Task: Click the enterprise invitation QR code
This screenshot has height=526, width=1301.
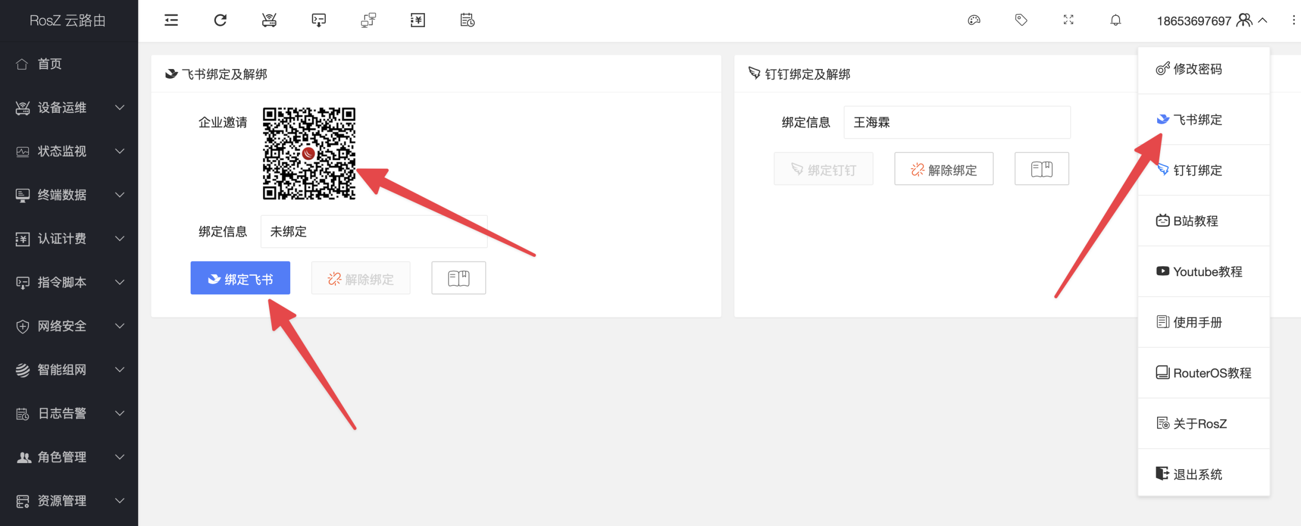Action: tap(309, 153)
